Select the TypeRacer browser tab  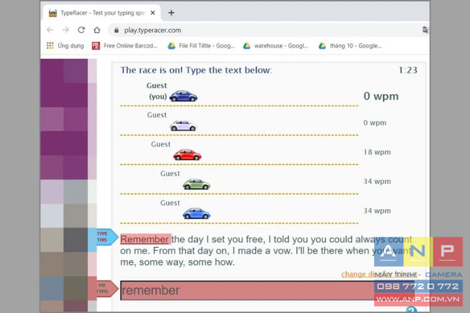(102, 13)
